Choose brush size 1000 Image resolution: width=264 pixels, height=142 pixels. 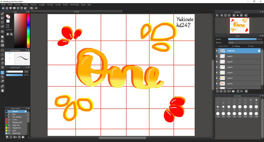click(x=256, y=114)
